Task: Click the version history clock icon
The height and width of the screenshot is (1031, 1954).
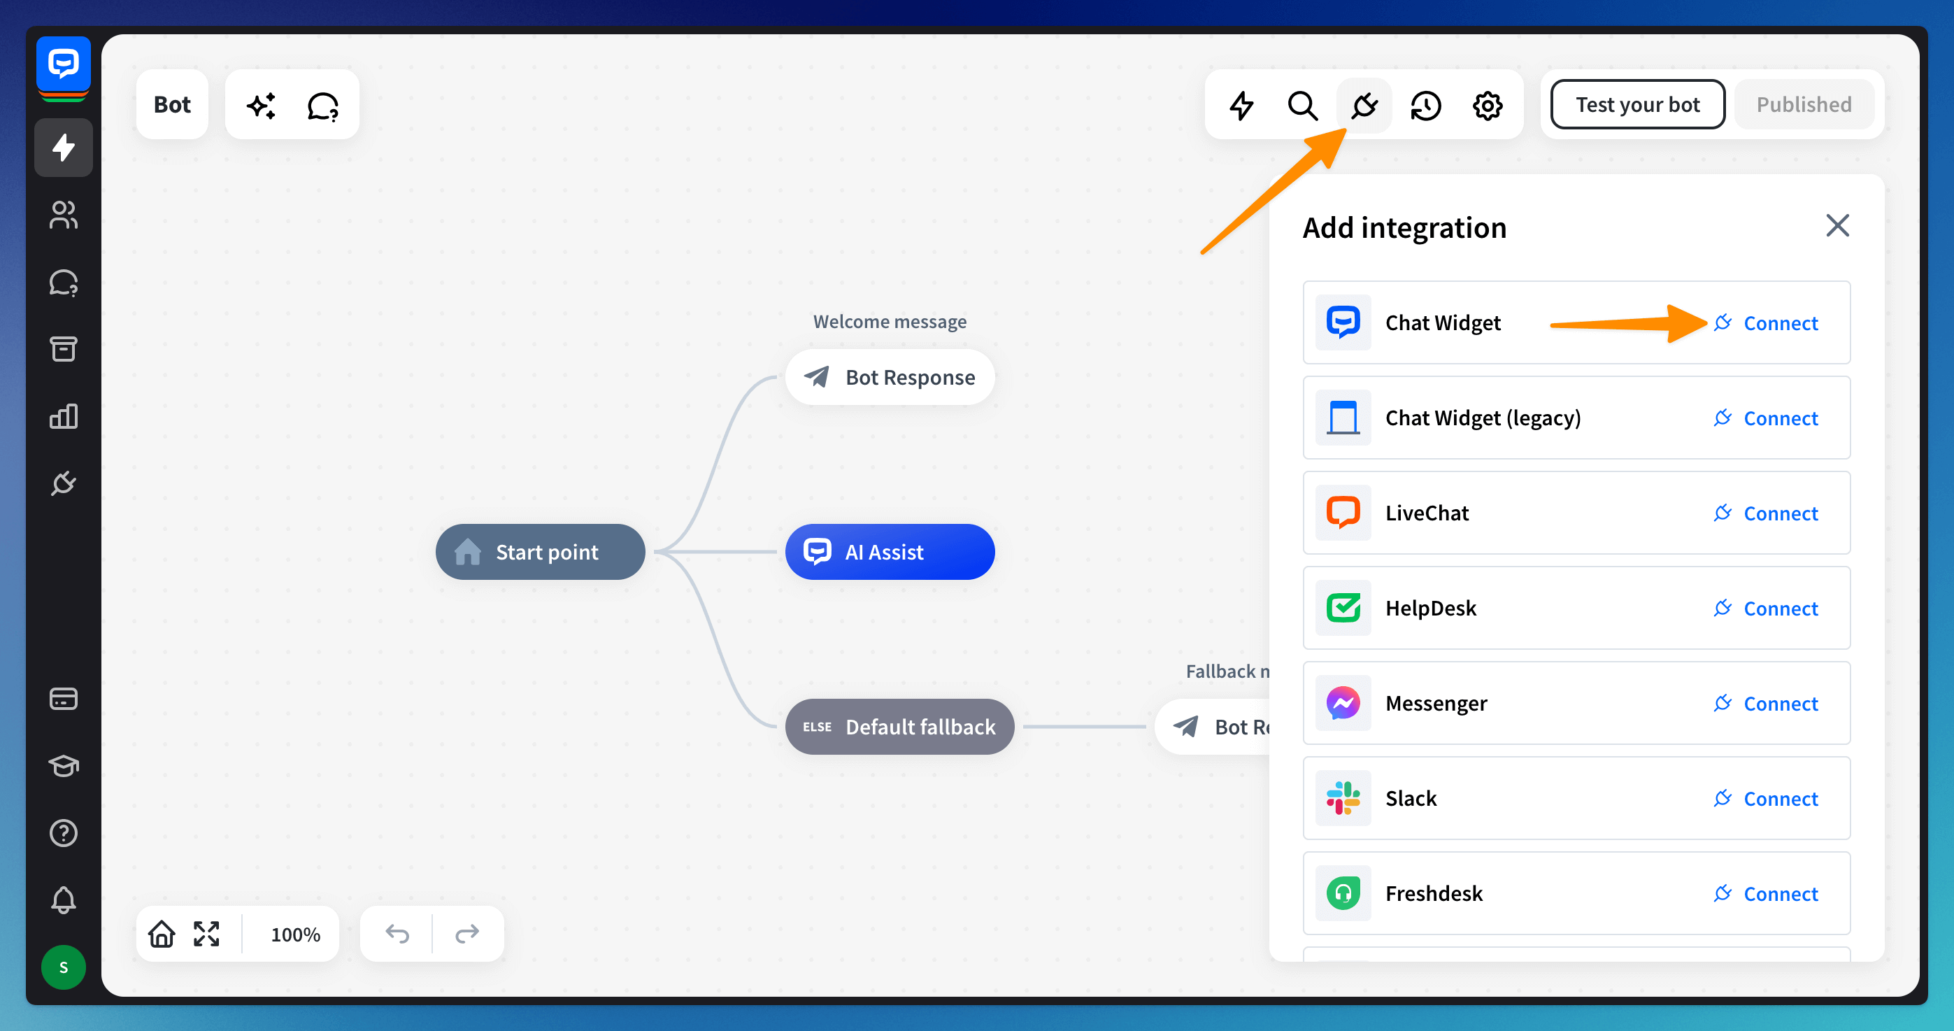Action: coord(1425,106)
